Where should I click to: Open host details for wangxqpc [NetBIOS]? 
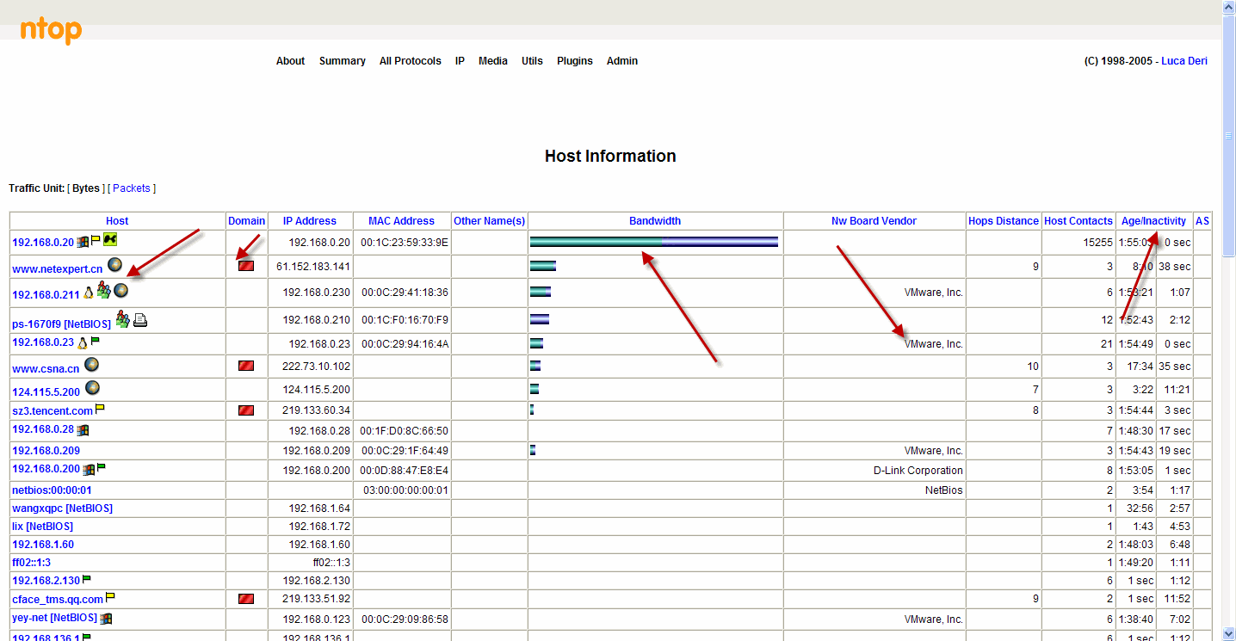click(62, 508)
